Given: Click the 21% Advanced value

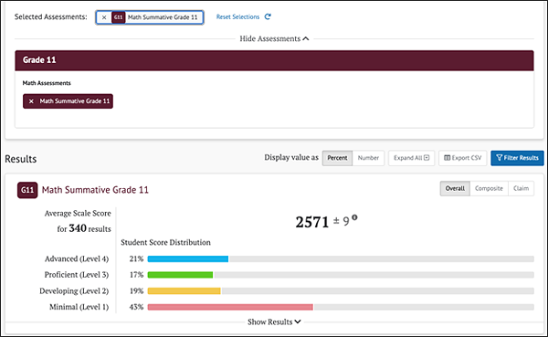Looking at the screenshot, I should 136,259.
